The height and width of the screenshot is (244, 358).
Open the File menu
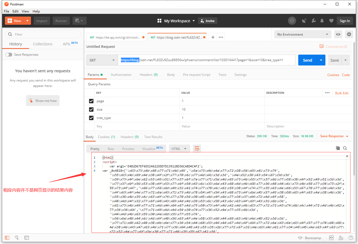[x=7, y=11]
